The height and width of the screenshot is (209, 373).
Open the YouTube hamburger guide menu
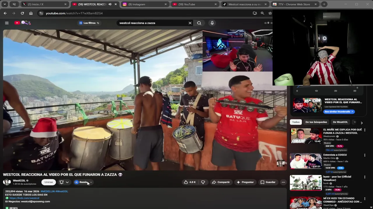click(x=7, y=23)
